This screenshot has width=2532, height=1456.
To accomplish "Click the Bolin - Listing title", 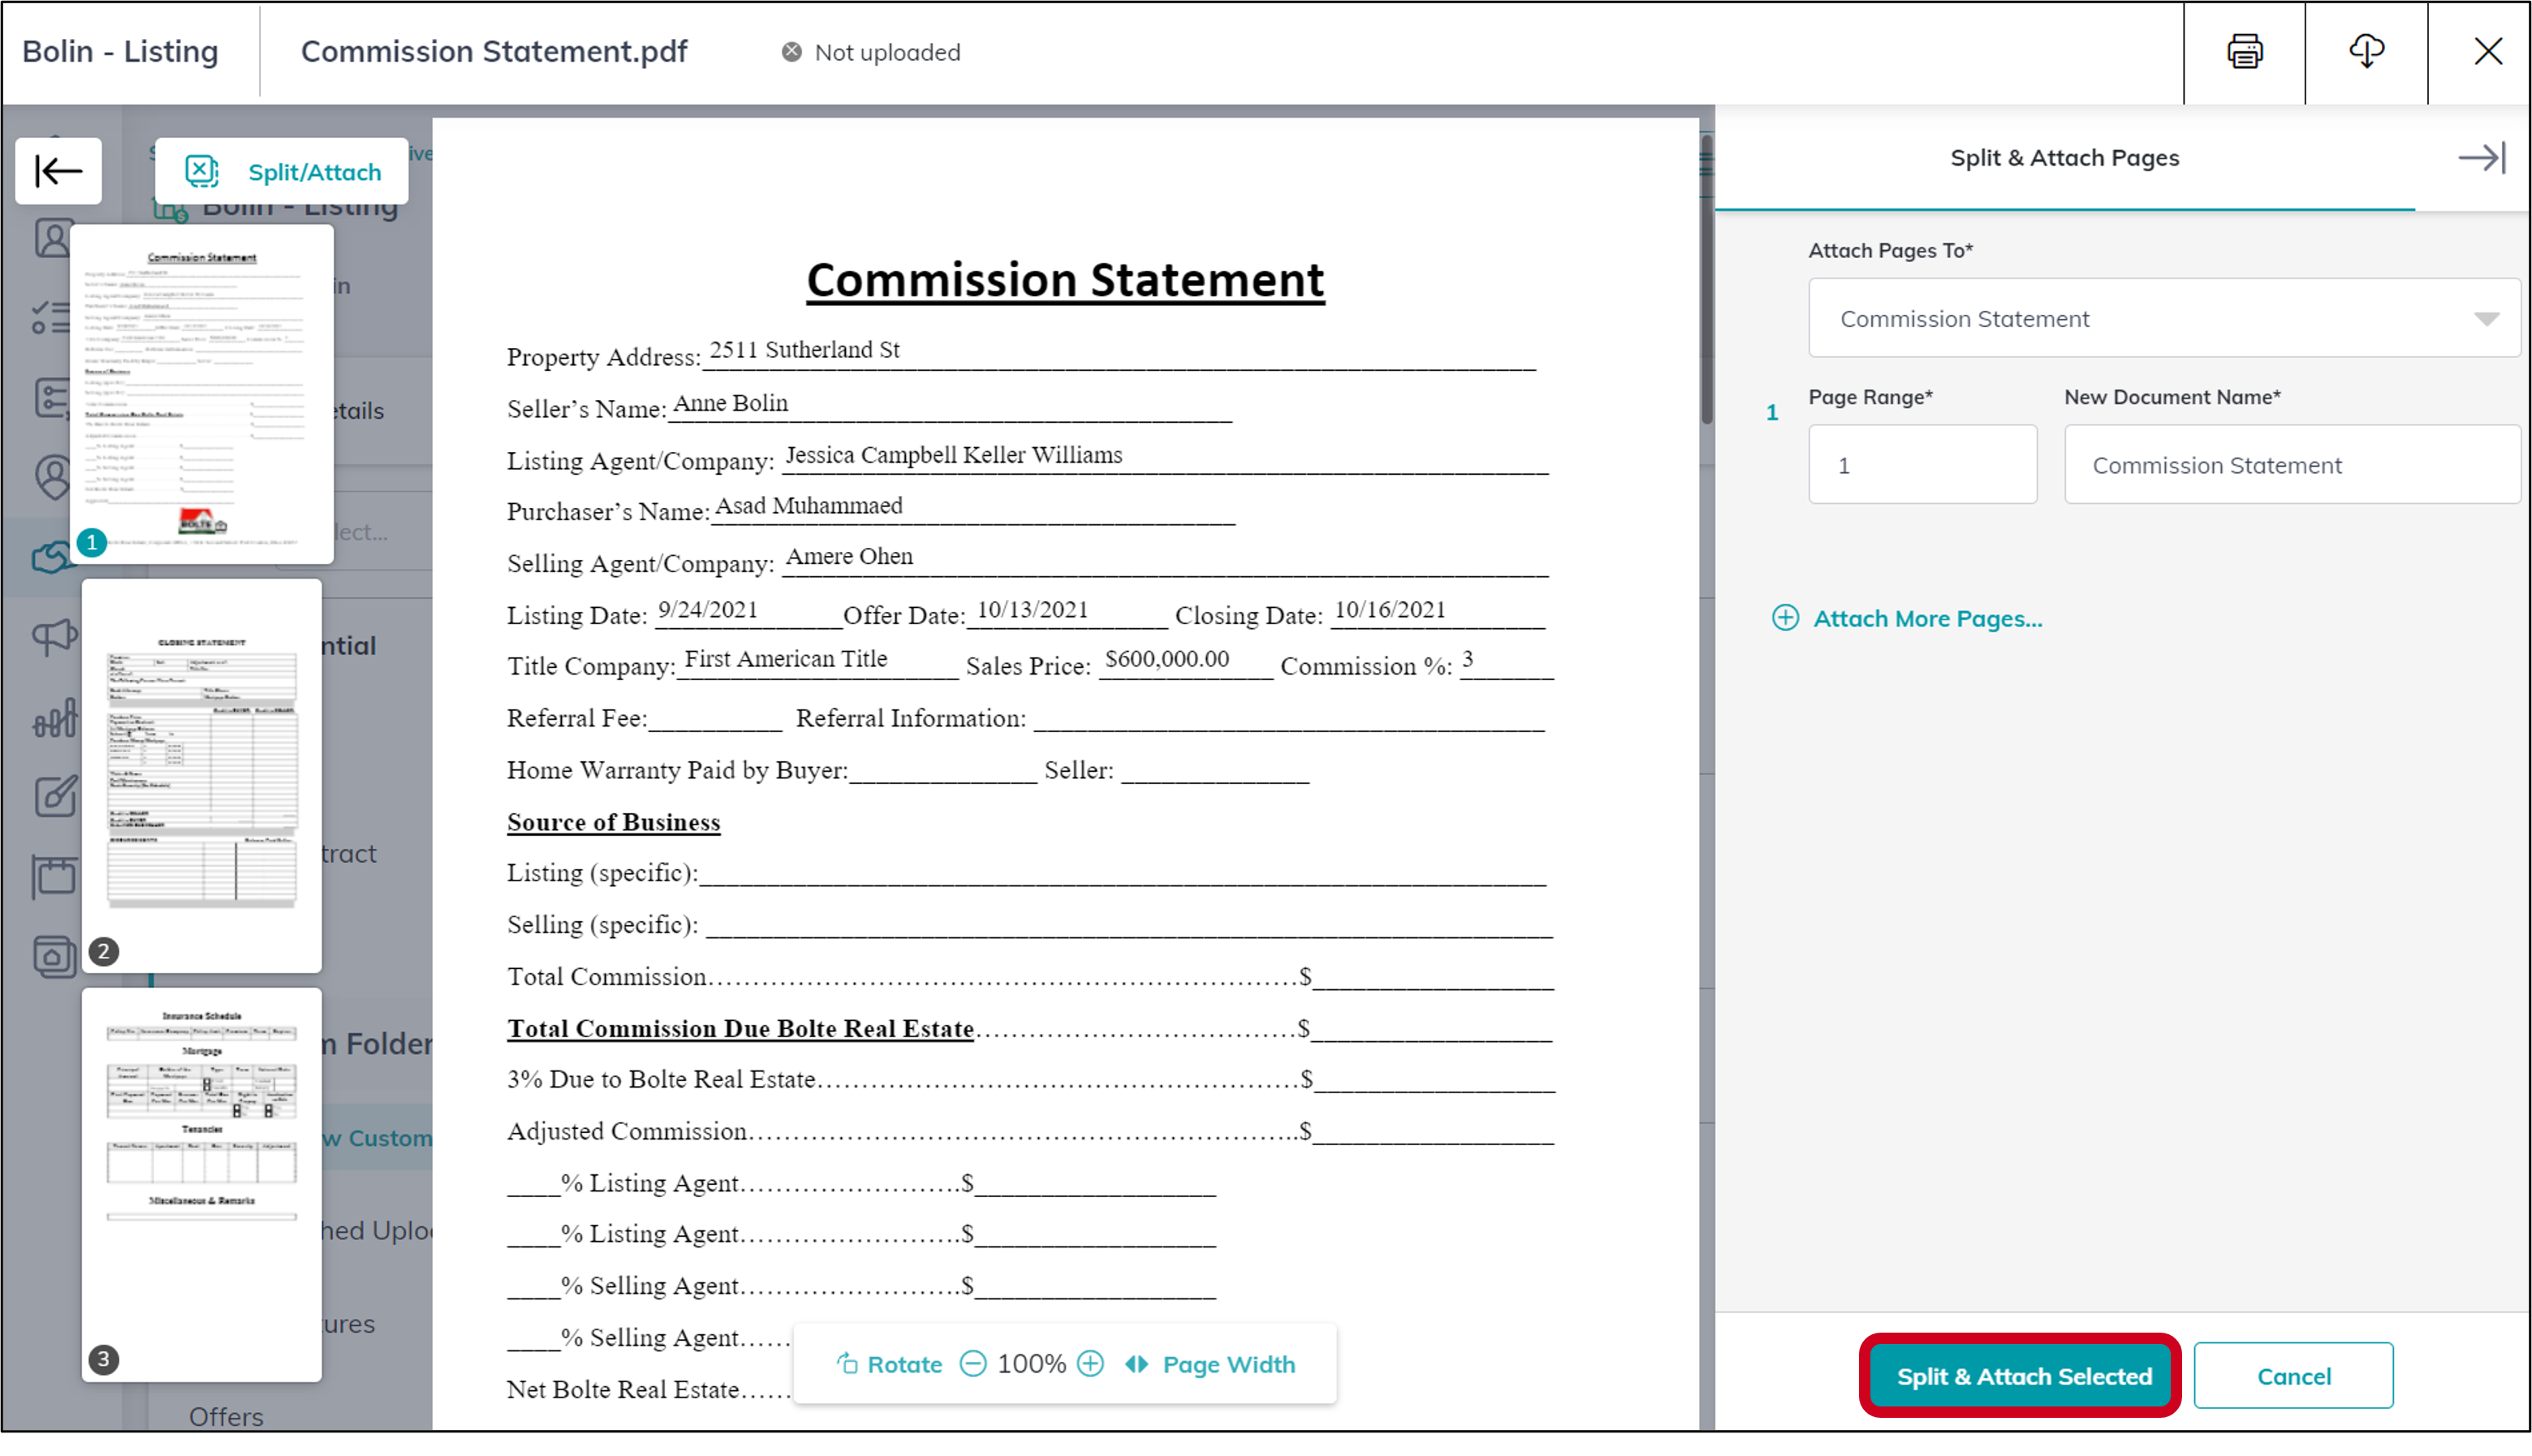I will 120,51.
